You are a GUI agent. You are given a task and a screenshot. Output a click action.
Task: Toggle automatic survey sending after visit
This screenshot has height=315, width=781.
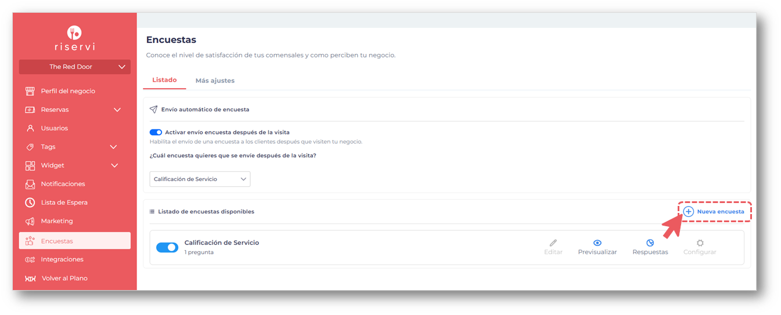coord(156,132)
